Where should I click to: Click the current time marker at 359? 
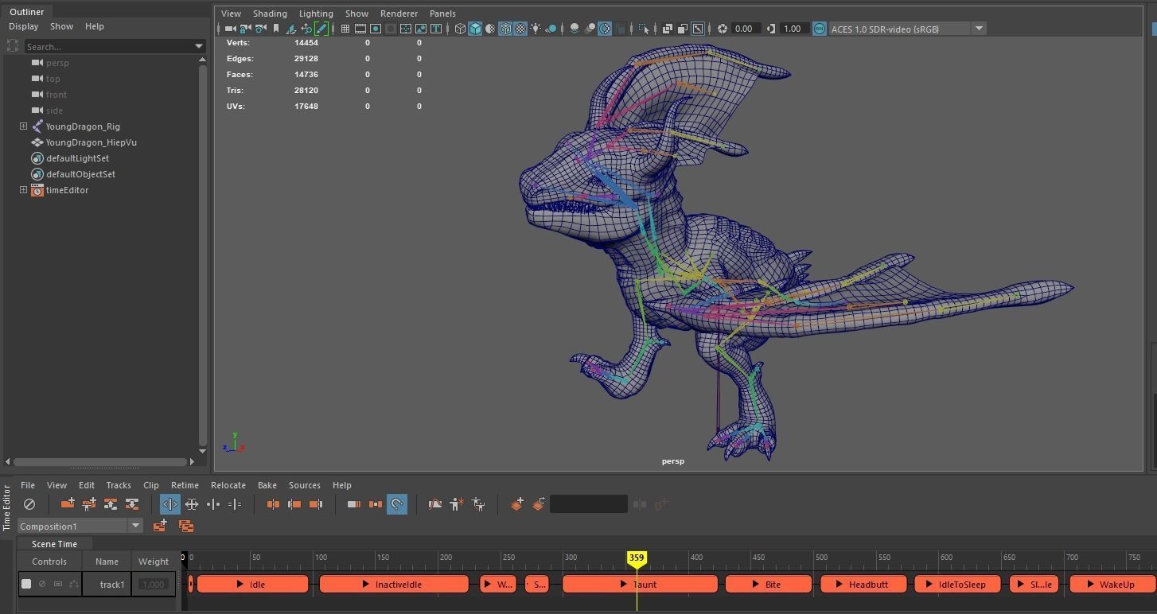pos(636,558)
